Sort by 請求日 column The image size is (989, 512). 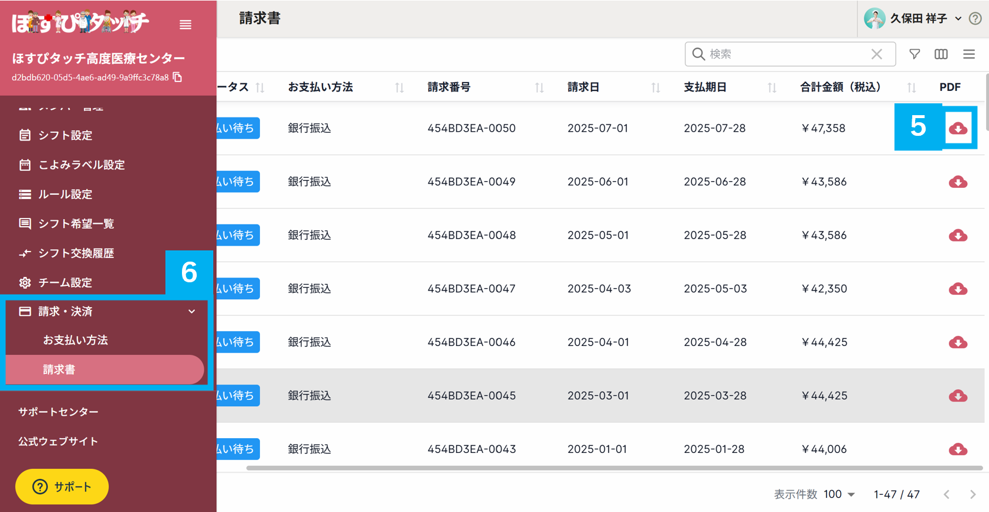pyautogui.click(x=655, y=88)
